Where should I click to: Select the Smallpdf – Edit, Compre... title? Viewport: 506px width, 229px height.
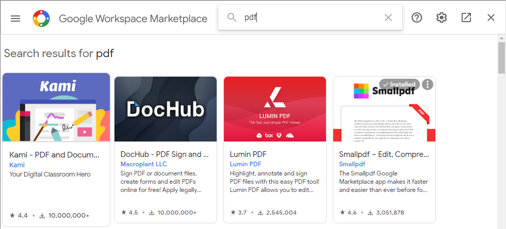pyautogui.click(x=384, y=154)
